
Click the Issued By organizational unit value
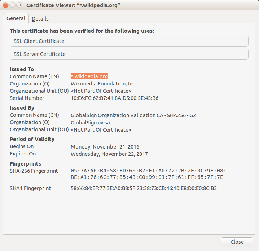[x=101, y=130]
